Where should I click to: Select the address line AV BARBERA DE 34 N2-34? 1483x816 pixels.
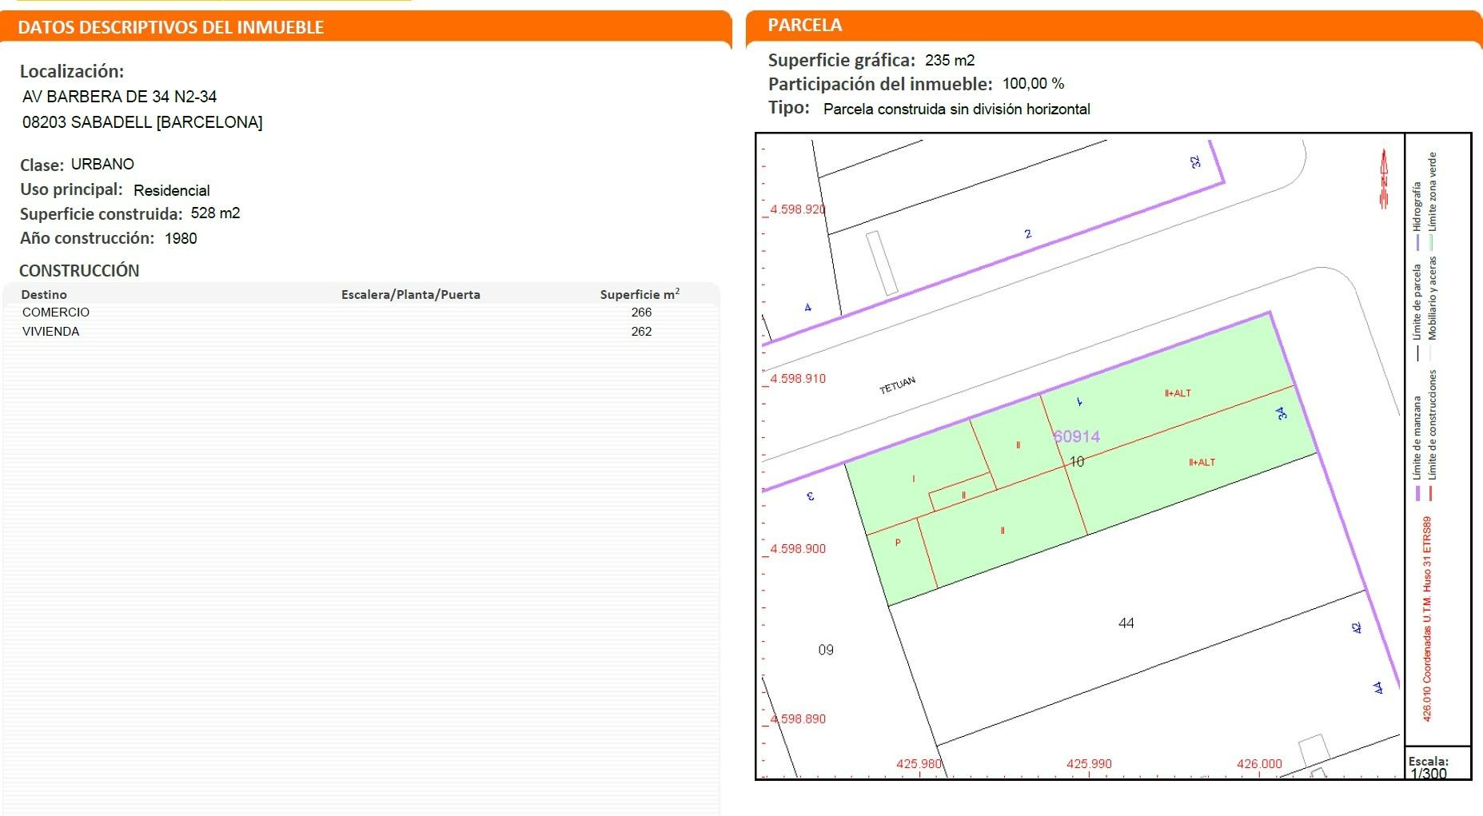[120, 97]
